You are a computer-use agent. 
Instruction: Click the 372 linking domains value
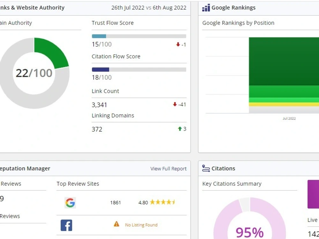97,129
